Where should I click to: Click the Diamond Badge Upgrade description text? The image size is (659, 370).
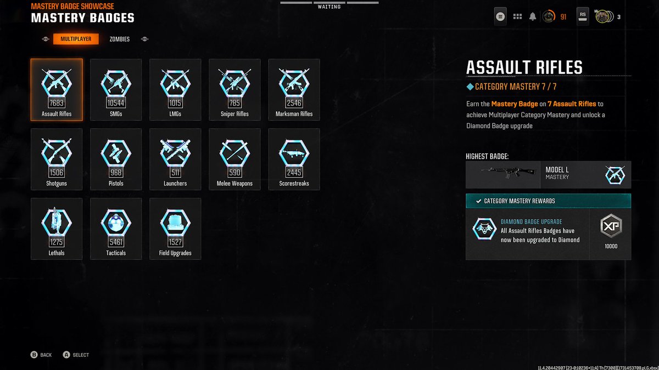tap(540, 235)
